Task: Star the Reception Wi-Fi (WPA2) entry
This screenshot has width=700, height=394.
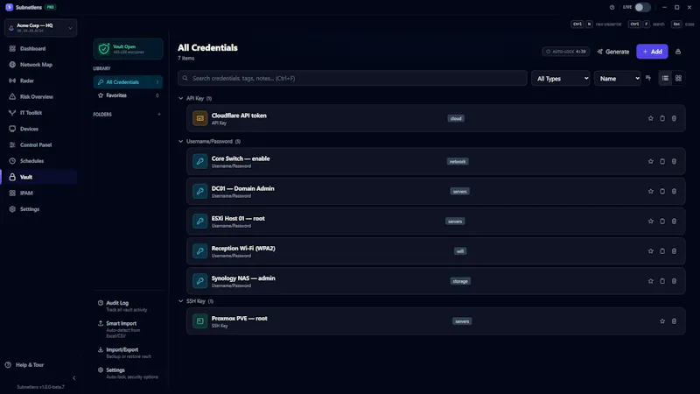Action: click(x=650, y=251)
